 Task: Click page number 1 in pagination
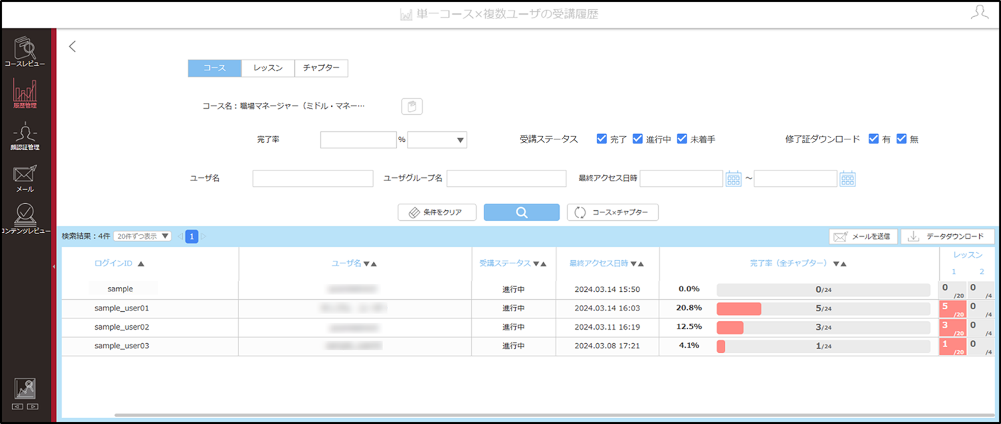coord(191,236)
